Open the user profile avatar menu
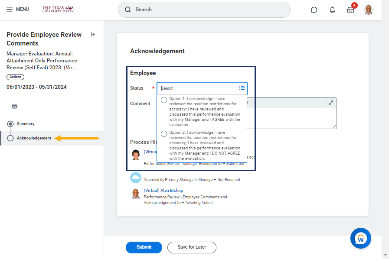This screenshot has height=259, width=389. click(x=369, y=10)
